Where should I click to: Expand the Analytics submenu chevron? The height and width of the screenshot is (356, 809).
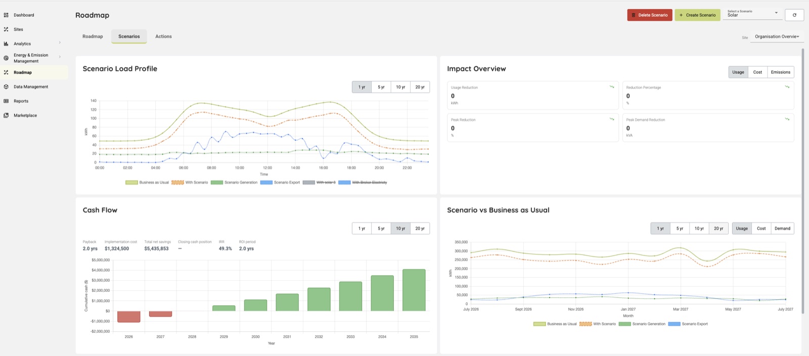point(60,42)
